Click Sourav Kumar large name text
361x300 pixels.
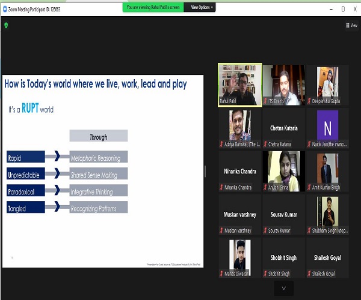tap(284, 214)
